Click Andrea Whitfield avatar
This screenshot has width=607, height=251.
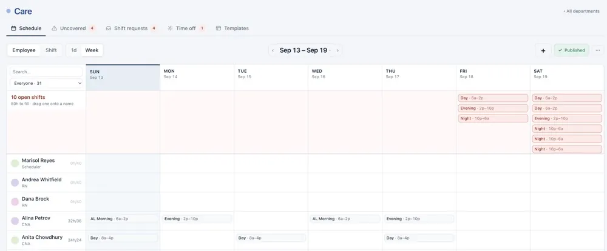pos(15,182)
